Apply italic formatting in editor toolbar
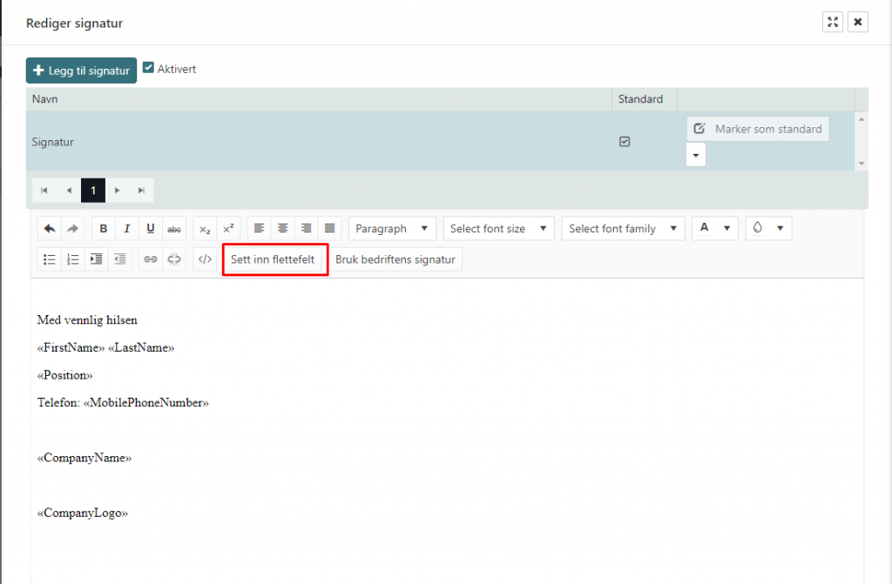 127,229
